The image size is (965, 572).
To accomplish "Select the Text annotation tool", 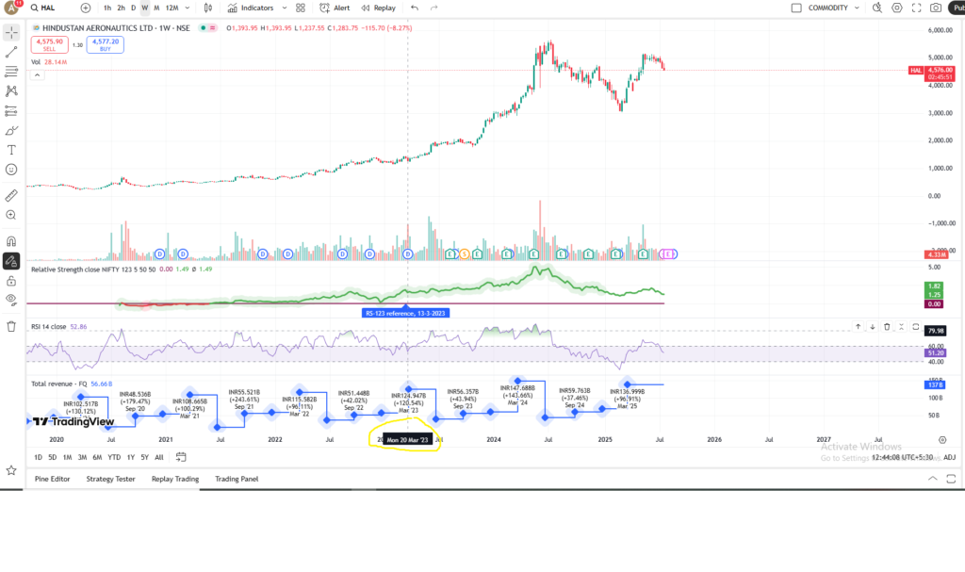I will [11, 150].
